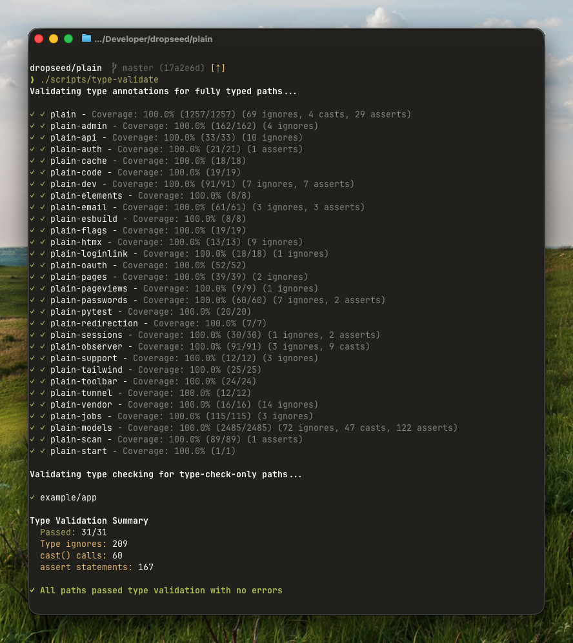573x643 pixels.
Task: Click the green checkmark beside example/app
Action: (32, 498)
